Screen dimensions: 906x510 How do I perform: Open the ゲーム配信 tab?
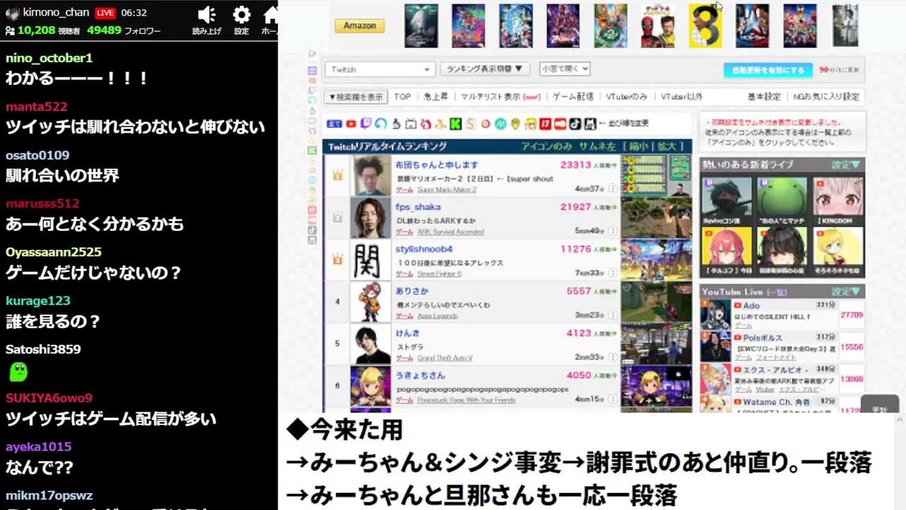[573, 96]
